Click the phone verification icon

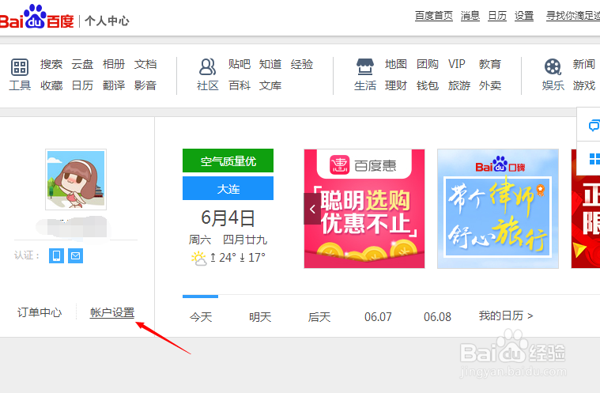56,255
